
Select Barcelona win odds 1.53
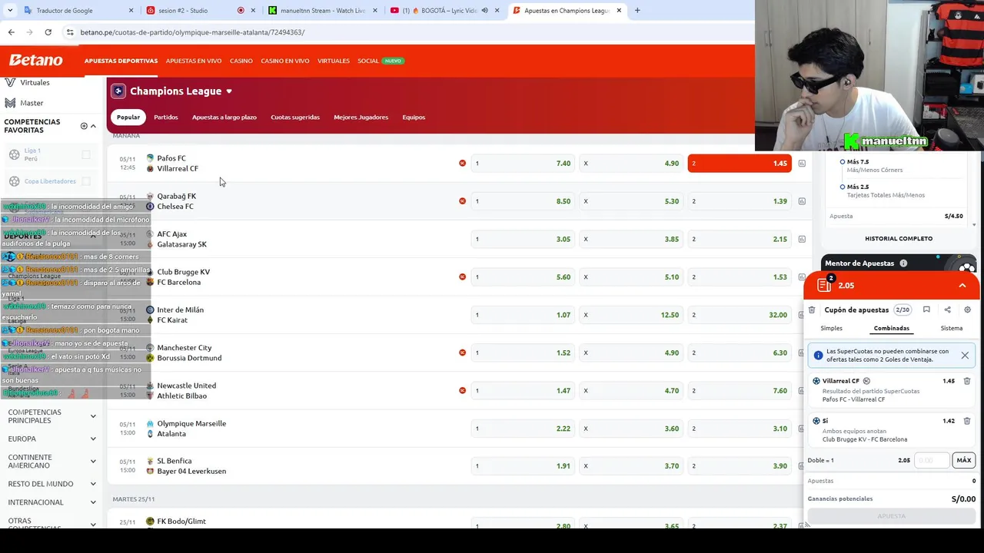pos(739,276)
